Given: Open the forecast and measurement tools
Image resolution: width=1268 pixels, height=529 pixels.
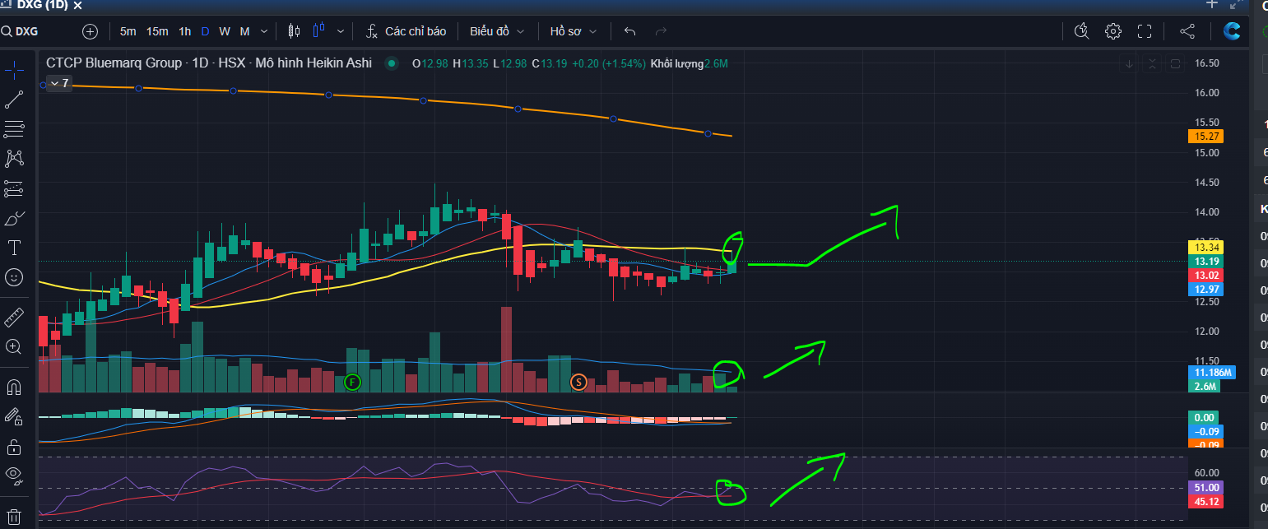Looking at the screenshot, I should click(x=14, y=188).
